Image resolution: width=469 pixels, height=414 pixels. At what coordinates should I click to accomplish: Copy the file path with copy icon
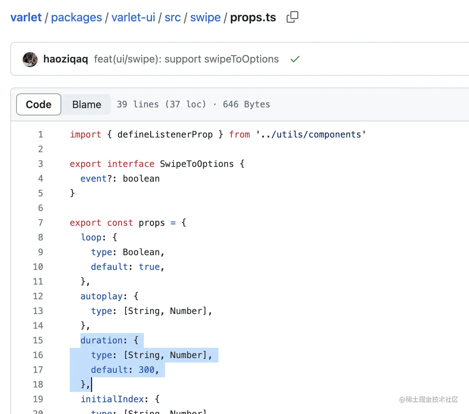292,17
